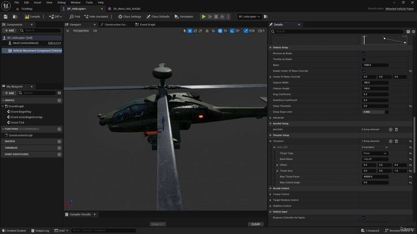Add a new function with the FUNCTIONS plus

coord(59,129)
